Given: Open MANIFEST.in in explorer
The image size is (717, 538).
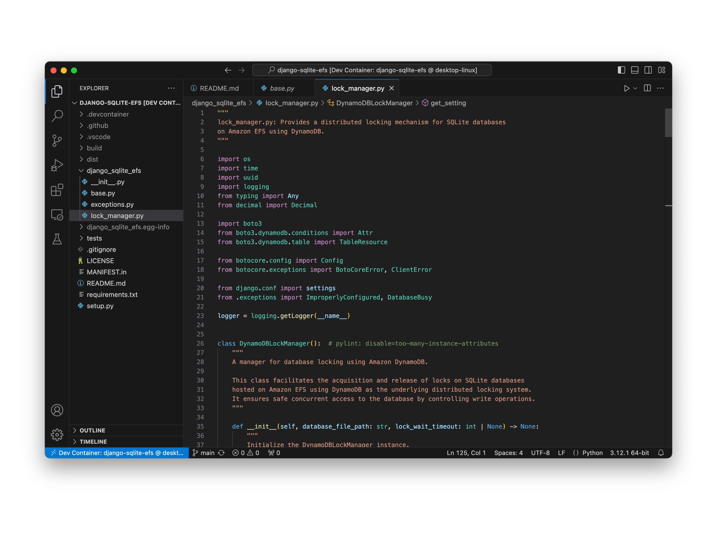Looking at the screenshot, I should pyautogui.click(x=126, y=272).
